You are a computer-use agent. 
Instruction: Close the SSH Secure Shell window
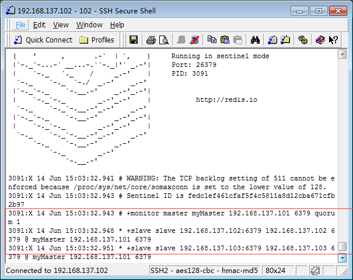point(338,11)
